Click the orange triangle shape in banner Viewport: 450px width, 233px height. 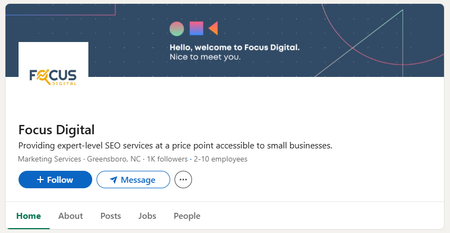(x=213, y=28)
